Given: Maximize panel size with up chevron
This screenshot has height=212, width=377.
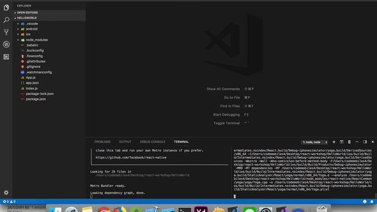Looking at the screenshot, I should pos(357,142).
